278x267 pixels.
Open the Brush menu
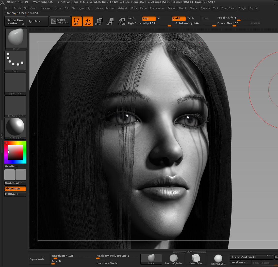[x=17, y=8]
